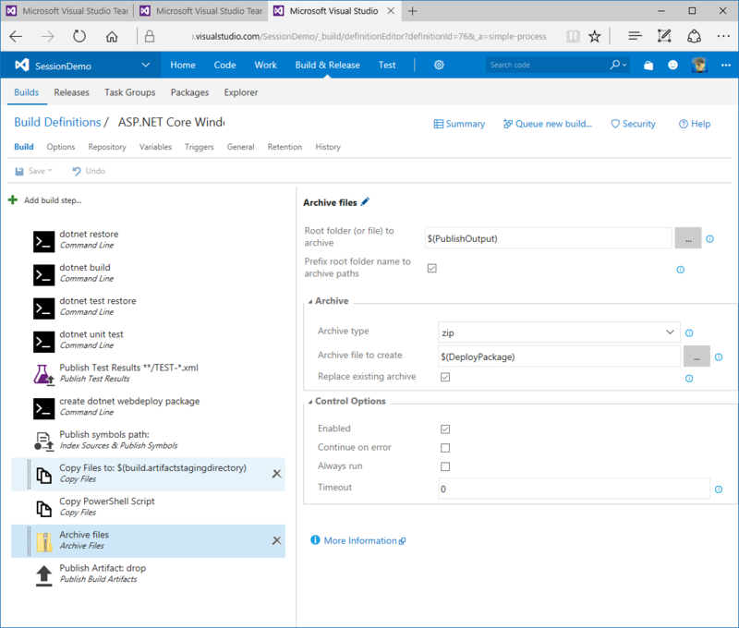Show info for Prefix root folder name
The height and width of the screenshot is (628, 739).
click(x=680, y=270)
